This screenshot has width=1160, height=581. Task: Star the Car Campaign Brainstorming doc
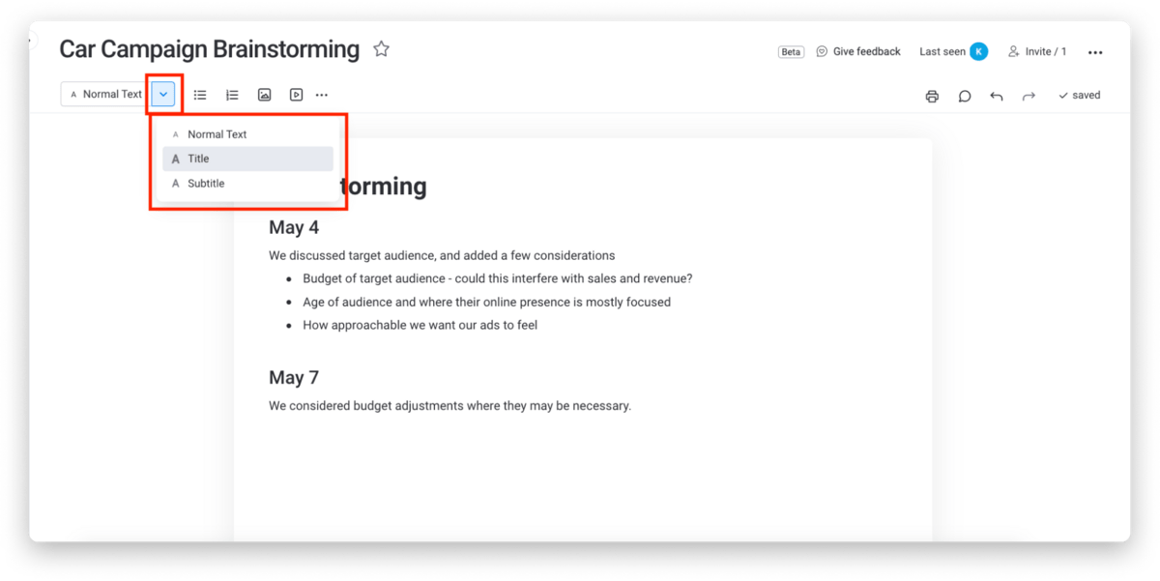pos(382,49)
